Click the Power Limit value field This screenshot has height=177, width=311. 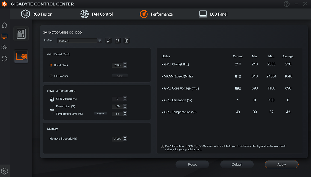click(x=117, y=106)
